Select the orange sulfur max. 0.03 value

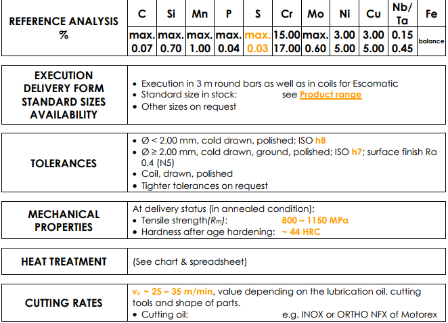click(x=257, y=41)
